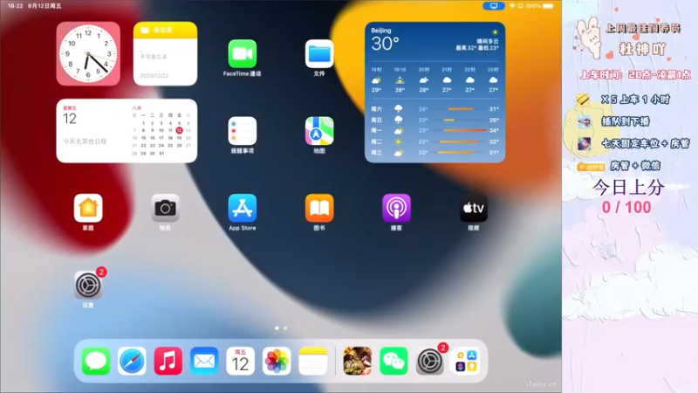Viewport: 698px width, 393px height.
Task: Open the FaceTime app
Action: 243,54
